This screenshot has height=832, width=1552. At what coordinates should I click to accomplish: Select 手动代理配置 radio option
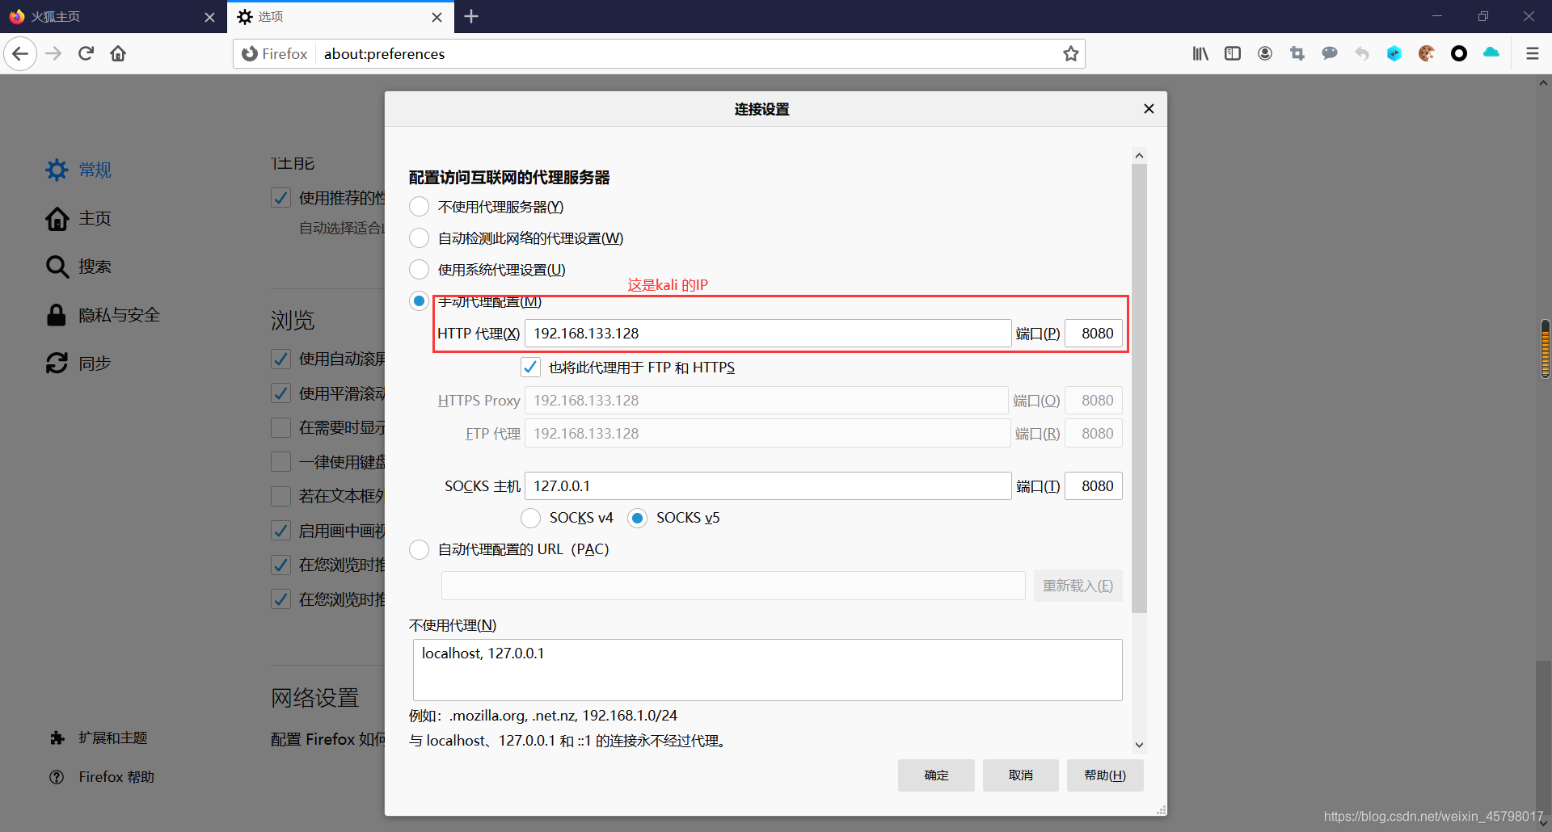pyautogui.click(x=419, y=301)
